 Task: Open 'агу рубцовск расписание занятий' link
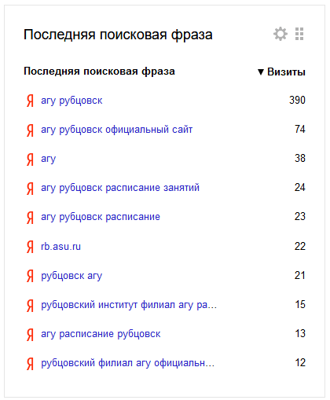[x=120, y=188]
